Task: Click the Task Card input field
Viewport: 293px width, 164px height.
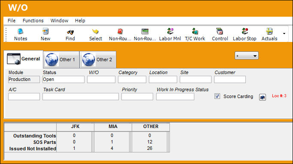Action: [x=81, y=97]
